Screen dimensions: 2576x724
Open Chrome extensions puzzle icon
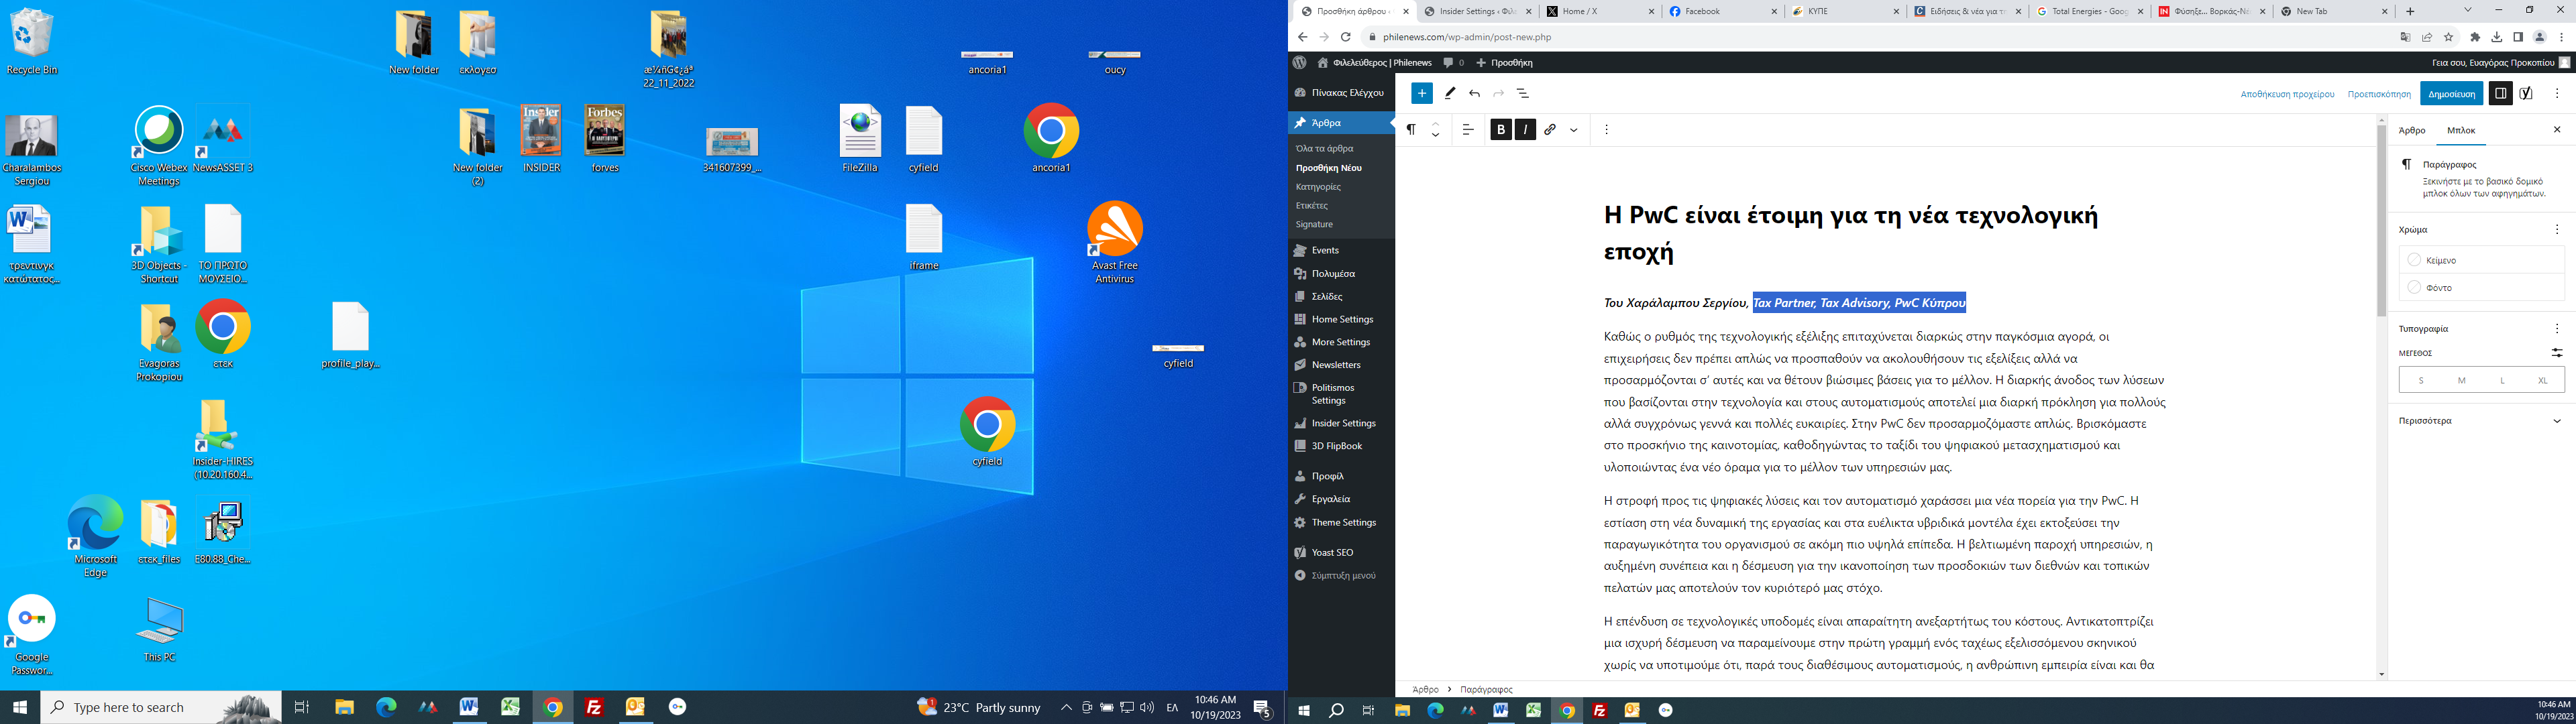click(x=2475, y=37)
